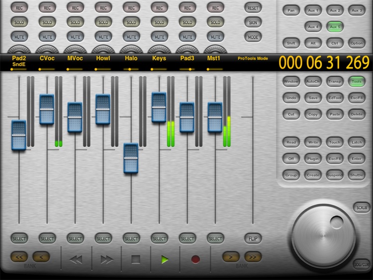This screenshot has height=280, width=373.
Task: Click the Halo channel fader knob
Action: (x=131, y=158)
